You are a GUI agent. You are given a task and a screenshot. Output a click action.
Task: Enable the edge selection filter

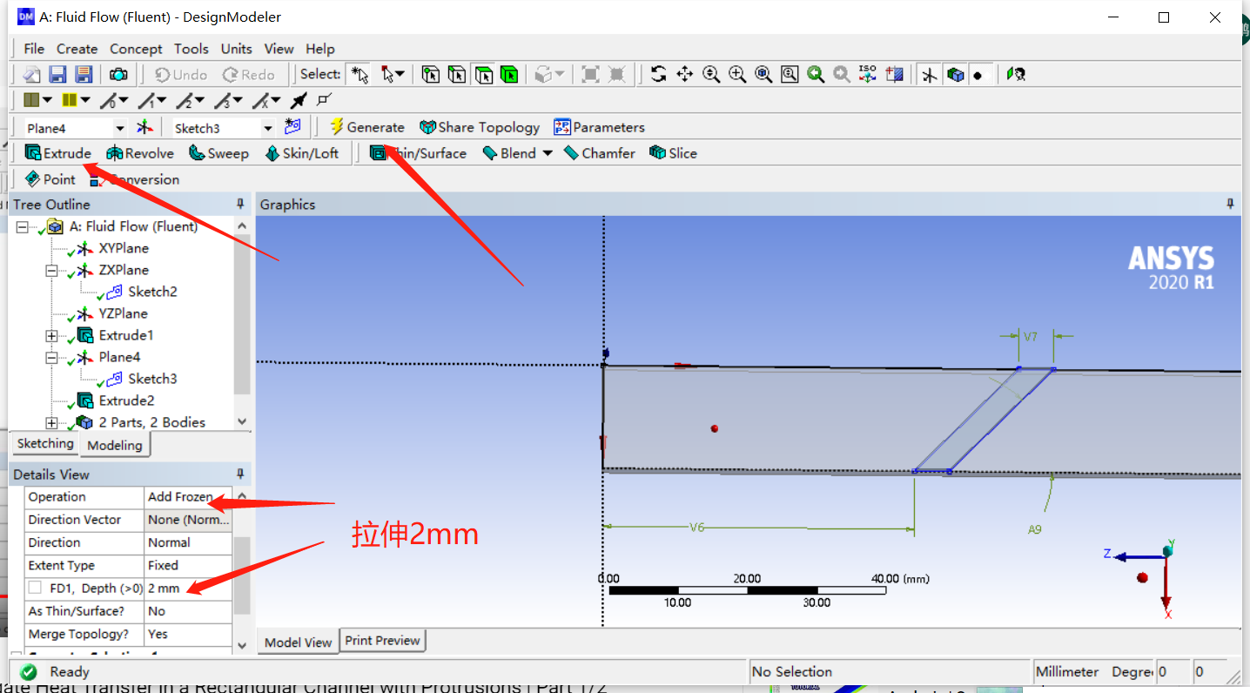click(x=457, y=75)
